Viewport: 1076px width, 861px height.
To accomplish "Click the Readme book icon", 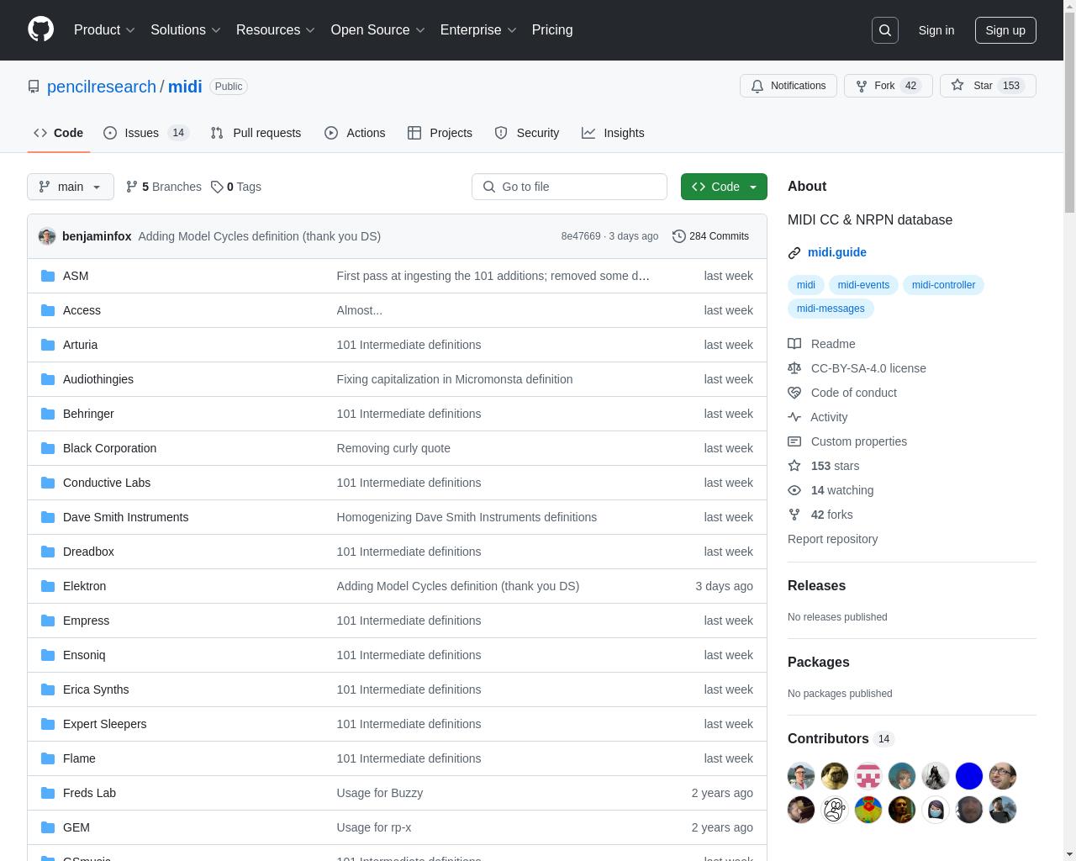I will (794, 344).
